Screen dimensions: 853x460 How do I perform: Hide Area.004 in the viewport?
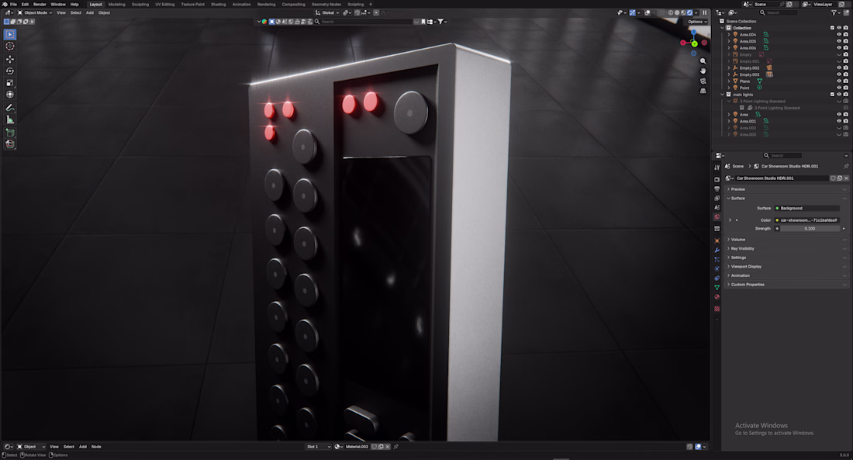pyautogui.click(x=839, y=34)
